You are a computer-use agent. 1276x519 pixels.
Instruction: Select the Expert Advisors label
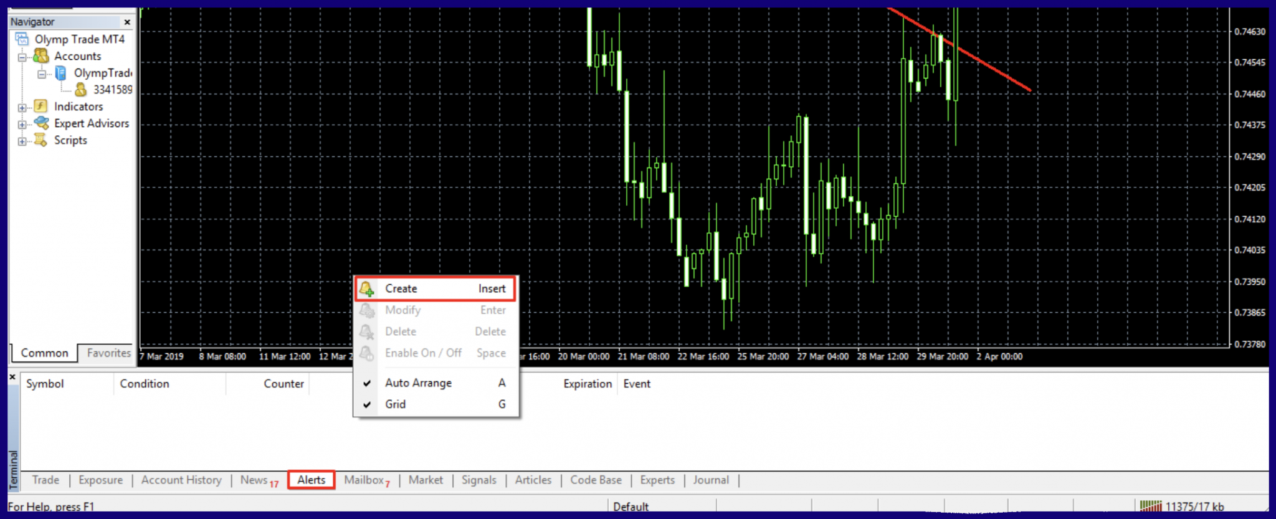pos(92,123)
